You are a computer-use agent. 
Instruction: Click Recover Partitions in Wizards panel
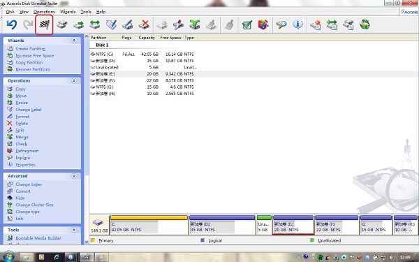(x=33, y=69)
